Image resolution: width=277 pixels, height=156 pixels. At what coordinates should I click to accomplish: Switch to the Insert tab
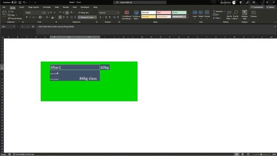pos(22,7)
